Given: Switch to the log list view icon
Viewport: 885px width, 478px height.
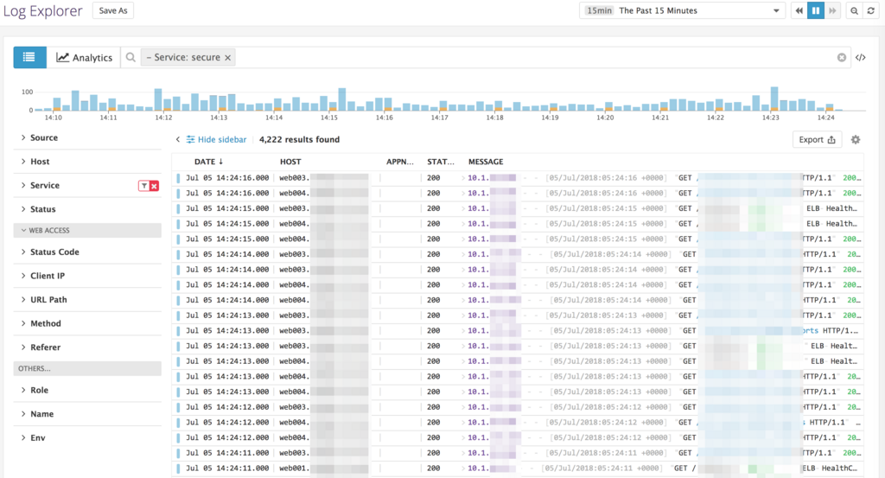Looking at the screenshot, I should pyautogui.click(x=29, y=57).
